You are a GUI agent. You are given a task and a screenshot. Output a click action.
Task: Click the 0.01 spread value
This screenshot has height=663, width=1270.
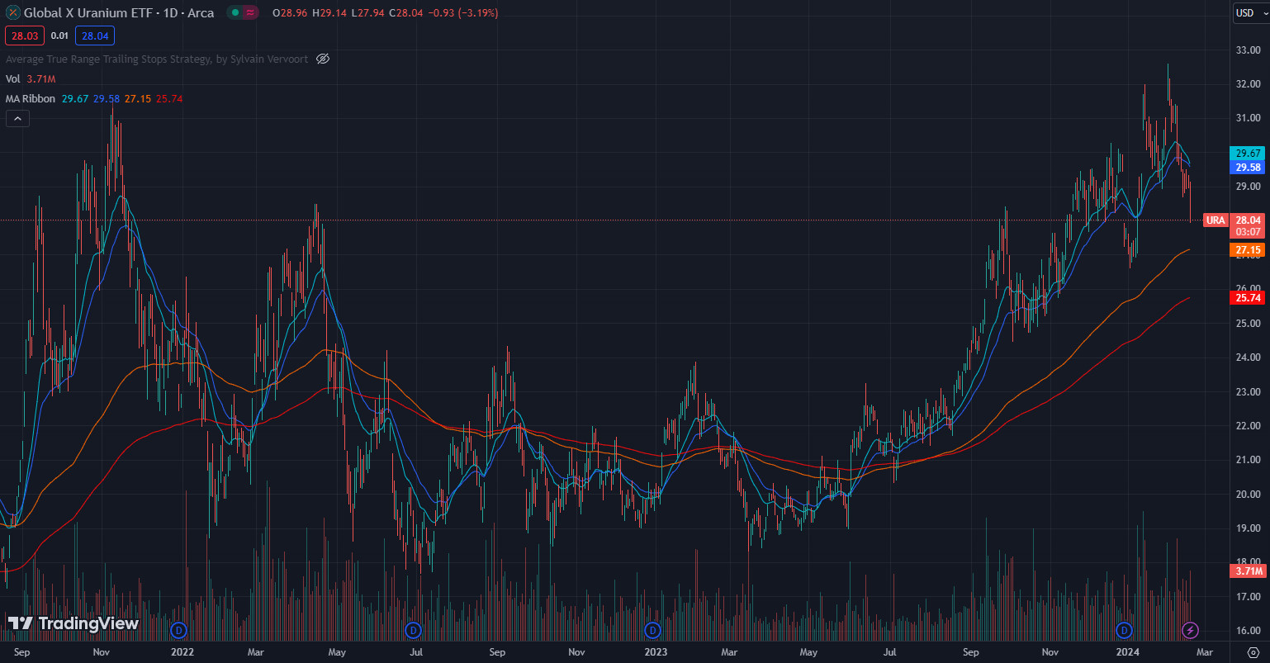59,36
